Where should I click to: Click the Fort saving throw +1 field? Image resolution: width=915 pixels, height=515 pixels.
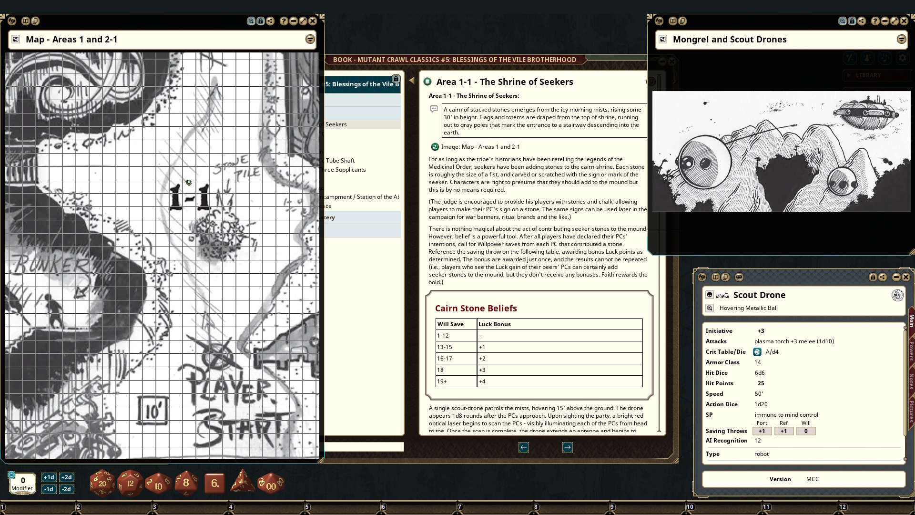(762, 431)
